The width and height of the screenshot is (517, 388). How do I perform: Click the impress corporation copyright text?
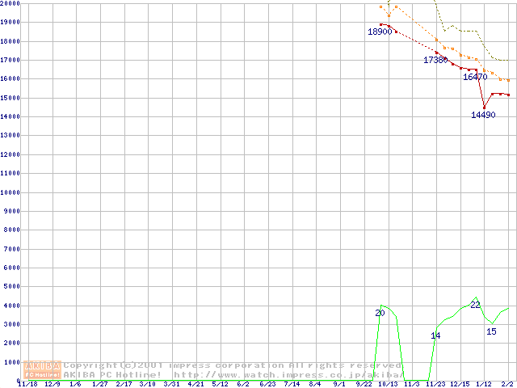point(233,365)
